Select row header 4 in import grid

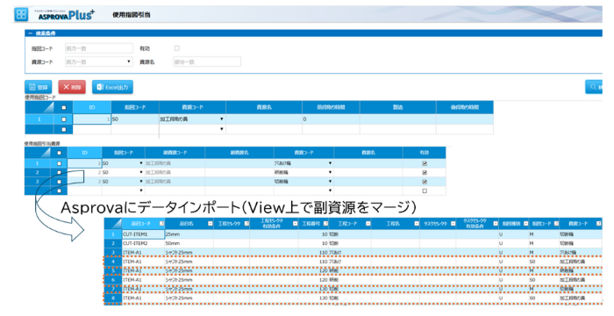click(113, 262)
